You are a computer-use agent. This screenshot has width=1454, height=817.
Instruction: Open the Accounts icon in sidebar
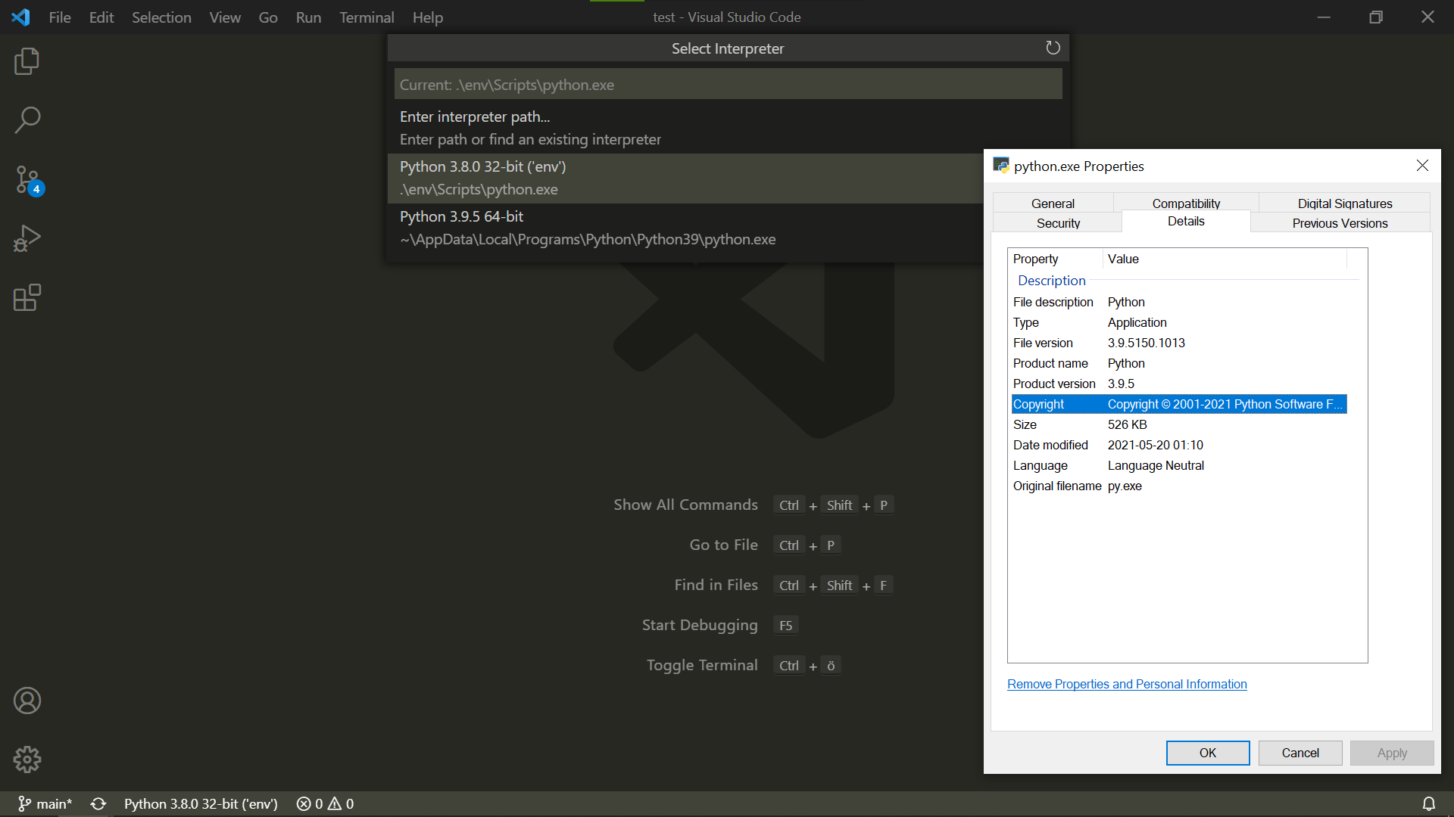coord(27,701)
